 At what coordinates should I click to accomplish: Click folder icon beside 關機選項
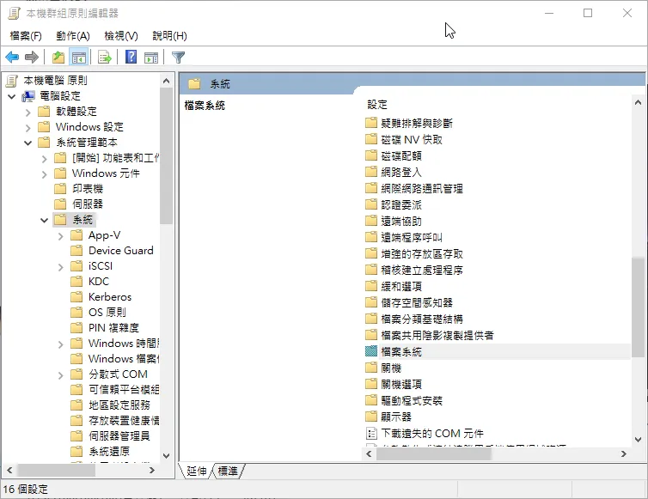tap(371, 384)
